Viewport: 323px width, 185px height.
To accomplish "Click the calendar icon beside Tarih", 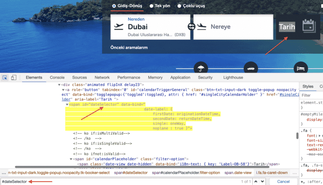I will tap(309, 24).
